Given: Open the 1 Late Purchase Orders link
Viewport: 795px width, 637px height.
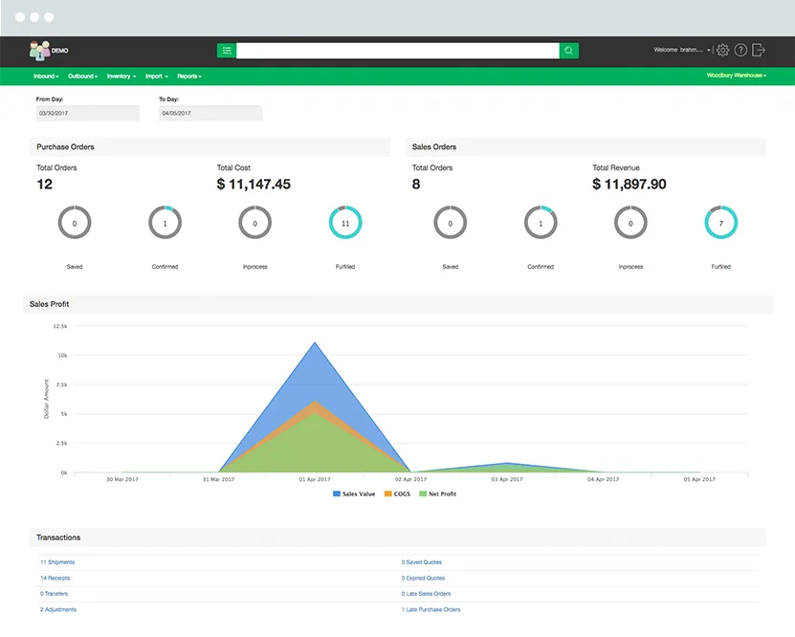Looking at the screenshot, I should (431, 609).
